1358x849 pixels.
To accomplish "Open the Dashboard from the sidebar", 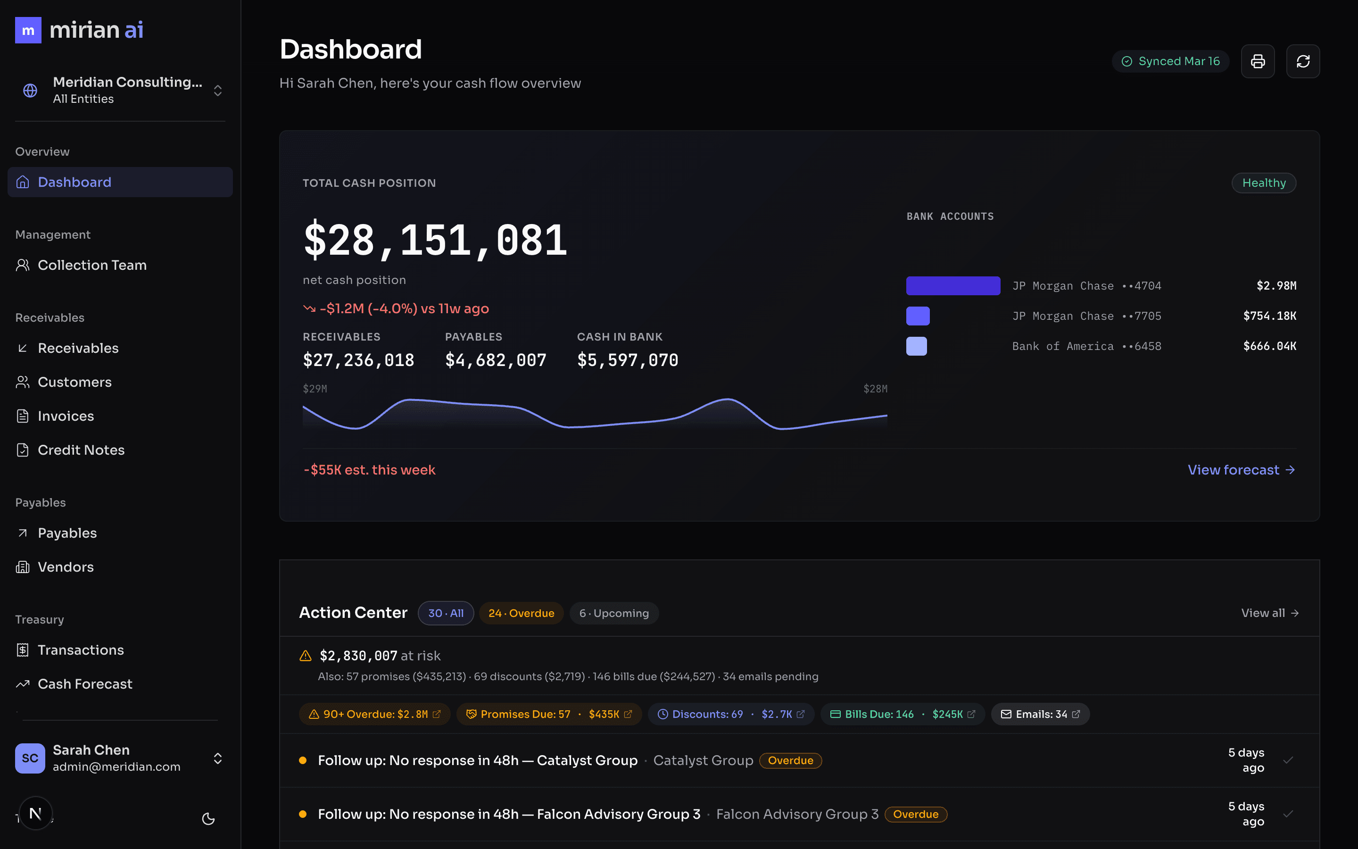I will [74, 182].
